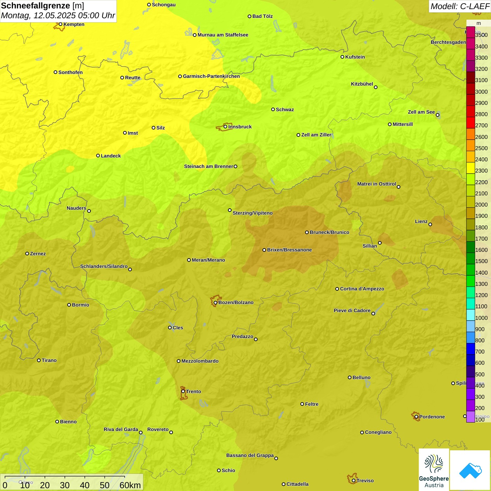Click the Steinach am Brenner label
The image size is (491, 491).
[209, 166]
